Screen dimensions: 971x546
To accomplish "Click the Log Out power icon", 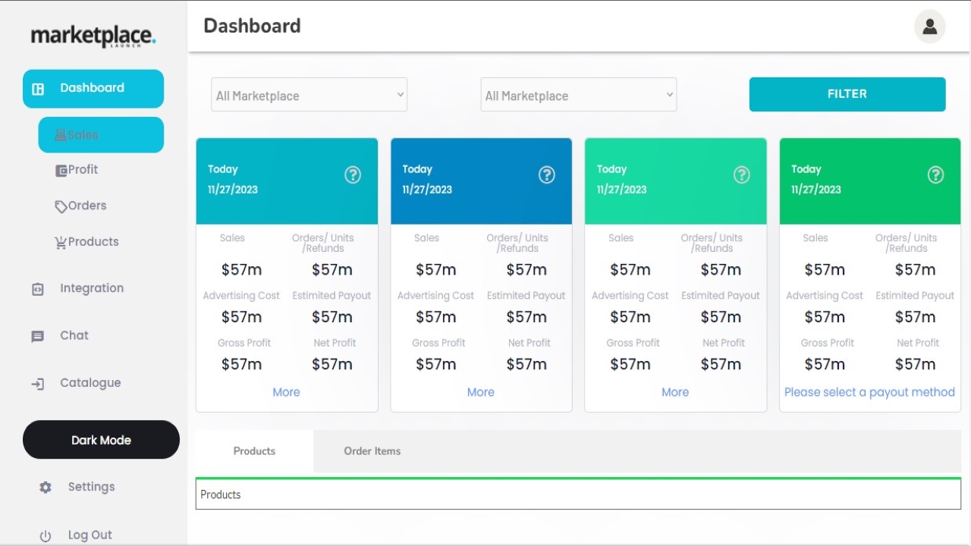I will pos(46,535).
